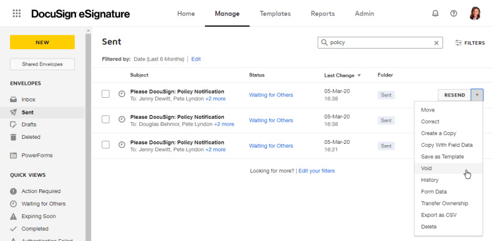
Task: Click the FILTERS button label
Action: click(x=474, y=43)
